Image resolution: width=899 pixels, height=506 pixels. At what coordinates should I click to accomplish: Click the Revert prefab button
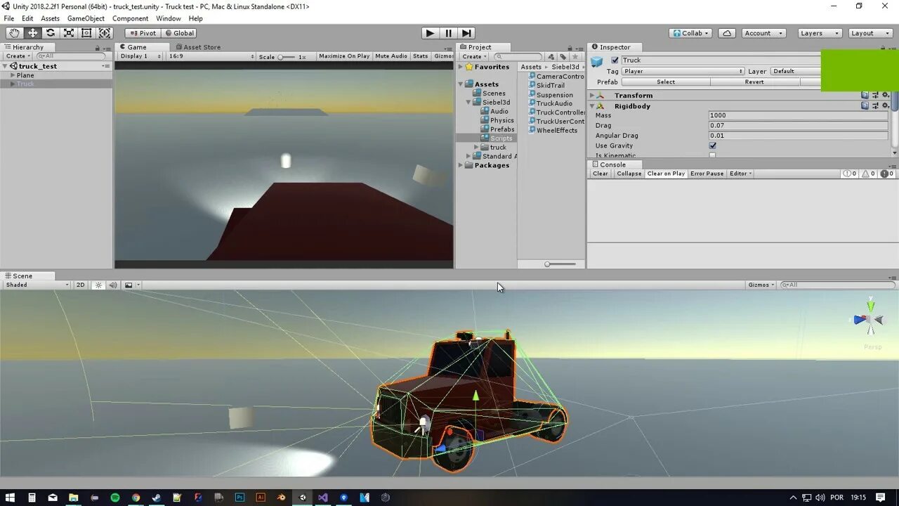coord(754,82)
